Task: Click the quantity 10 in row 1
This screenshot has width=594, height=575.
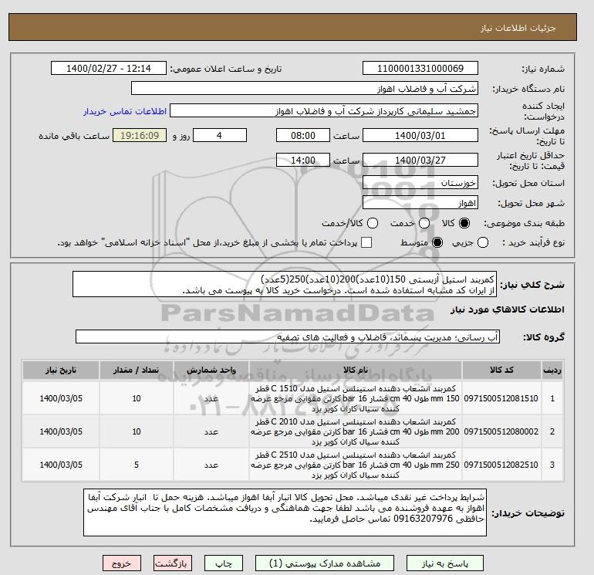Action: pyautogui.click(x=137, y=398)
